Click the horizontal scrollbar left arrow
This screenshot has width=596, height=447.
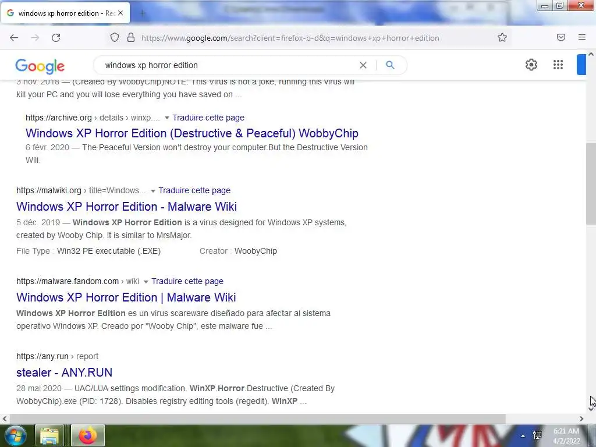5,419
